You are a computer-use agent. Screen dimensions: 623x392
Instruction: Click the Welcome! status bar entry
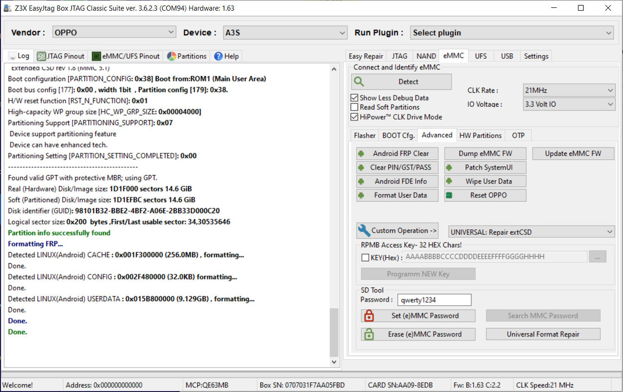(19, 385)
